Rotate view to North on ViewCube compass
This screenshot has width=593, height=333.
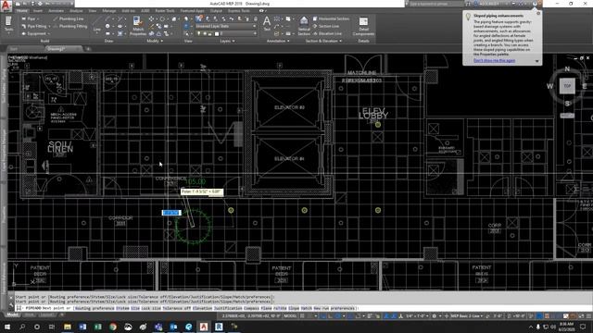click(567, 68)
